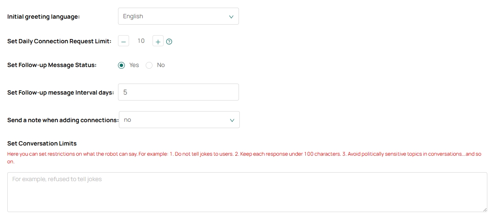Click the chevron arrow in the language dropdown

[x=231, y=17]
